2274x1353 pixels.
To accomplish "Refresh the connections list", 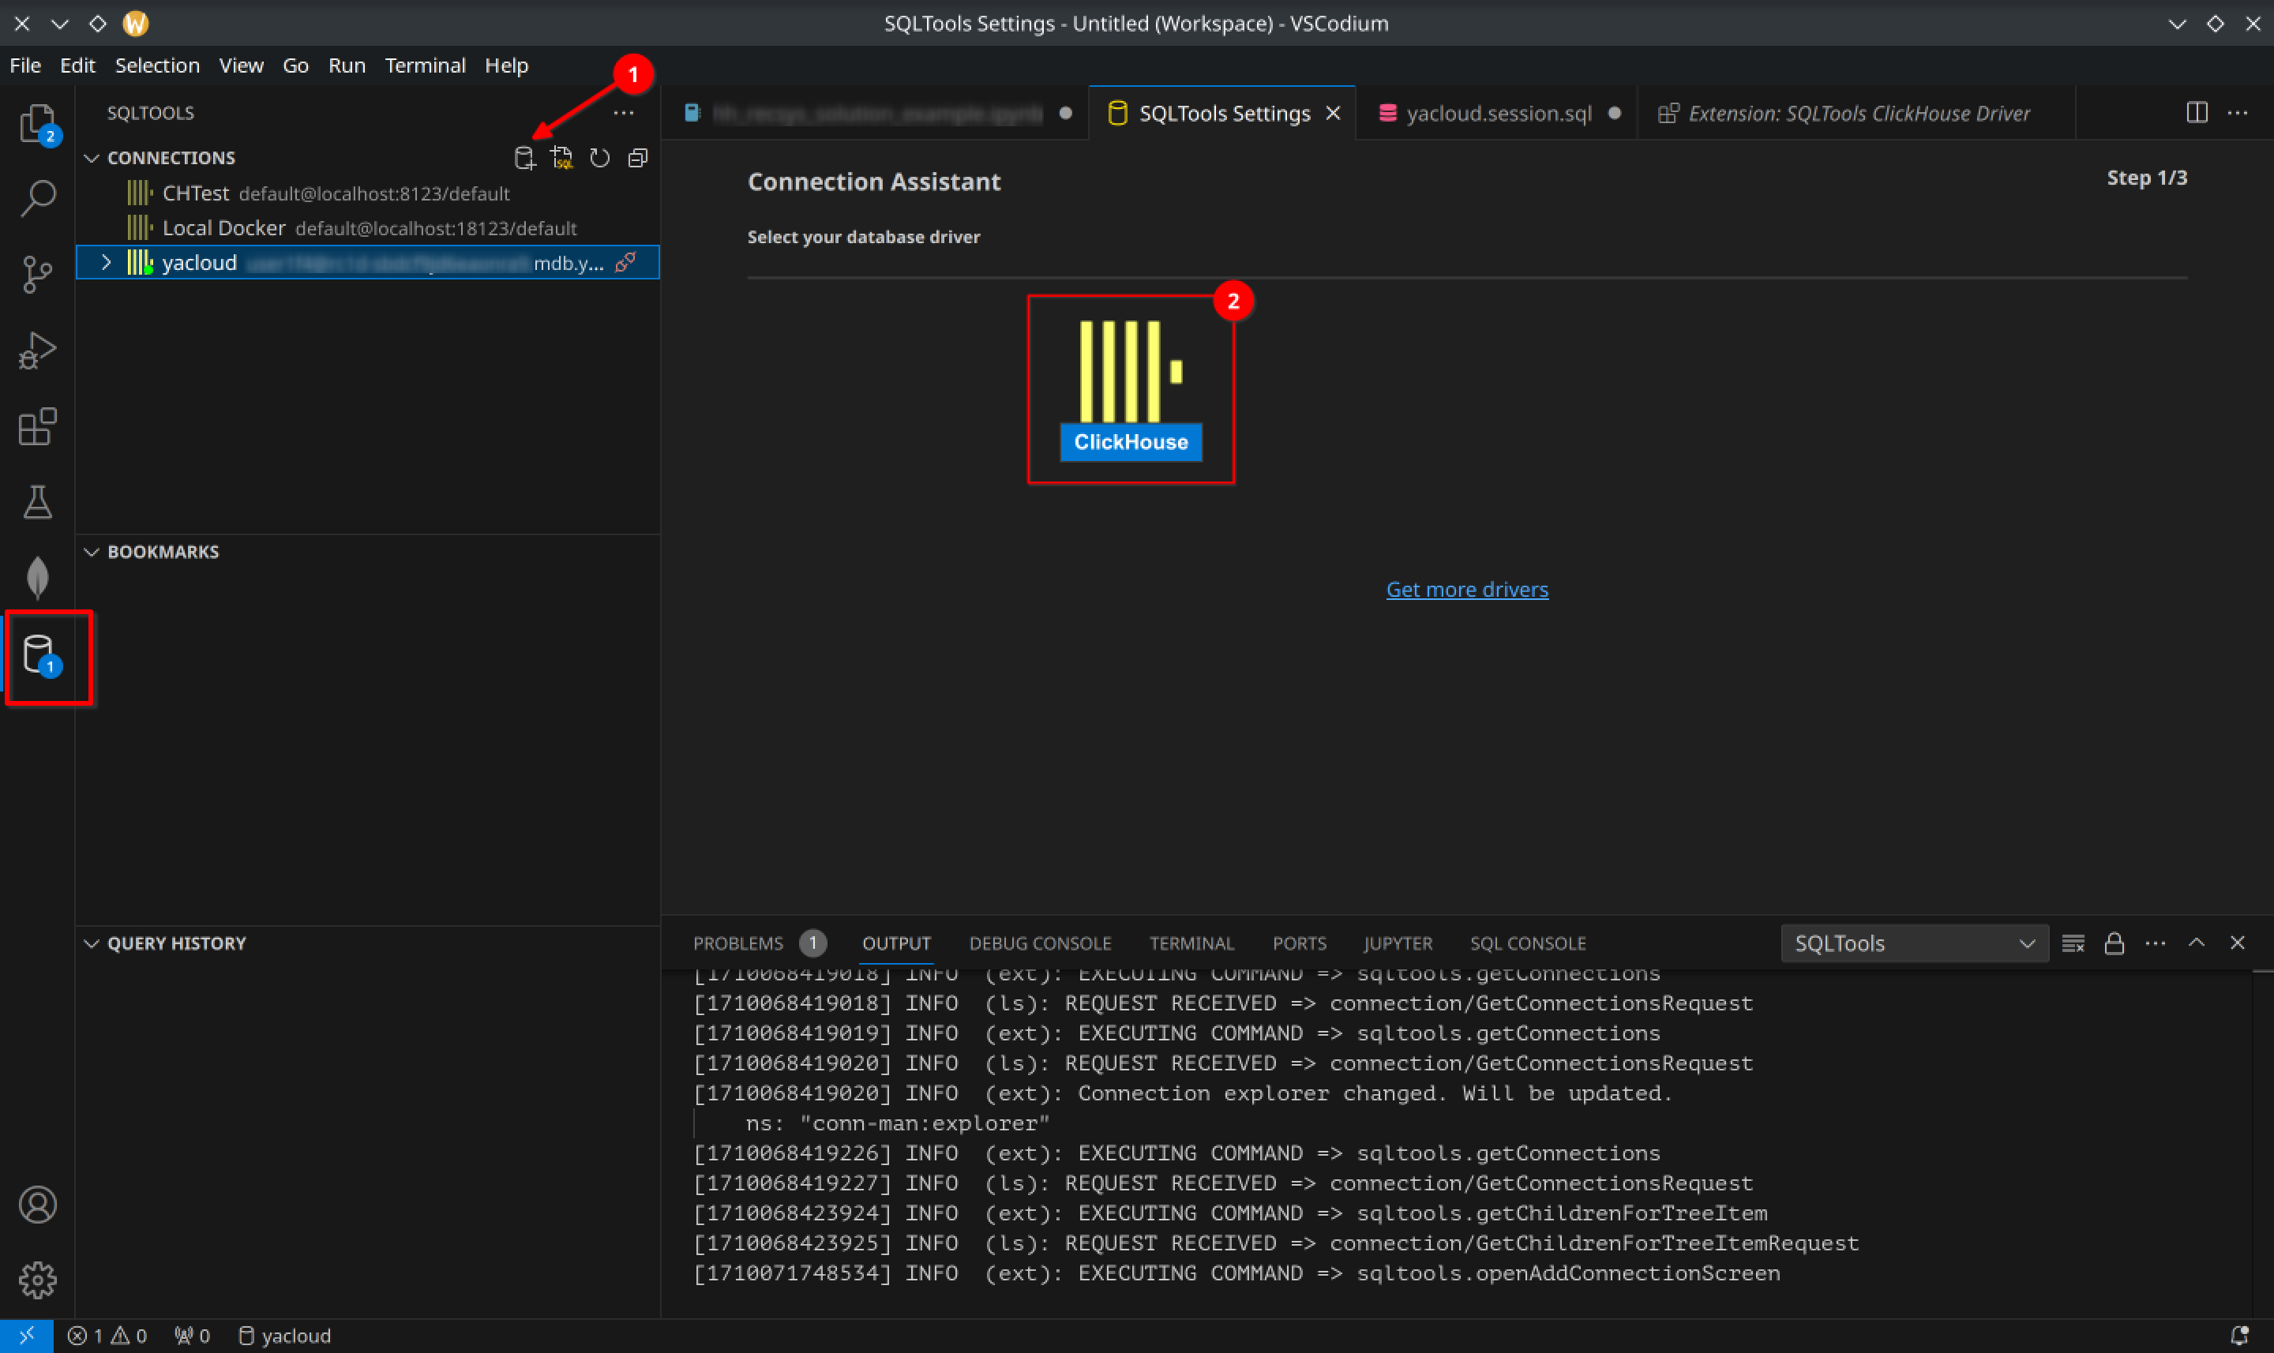I will click(599, 158).
